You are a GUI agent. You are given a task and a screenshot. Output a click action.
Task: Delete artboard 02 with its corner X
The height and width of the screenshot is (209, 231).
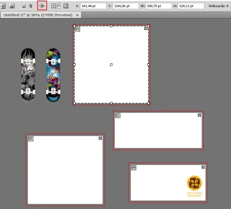(199, 115)
